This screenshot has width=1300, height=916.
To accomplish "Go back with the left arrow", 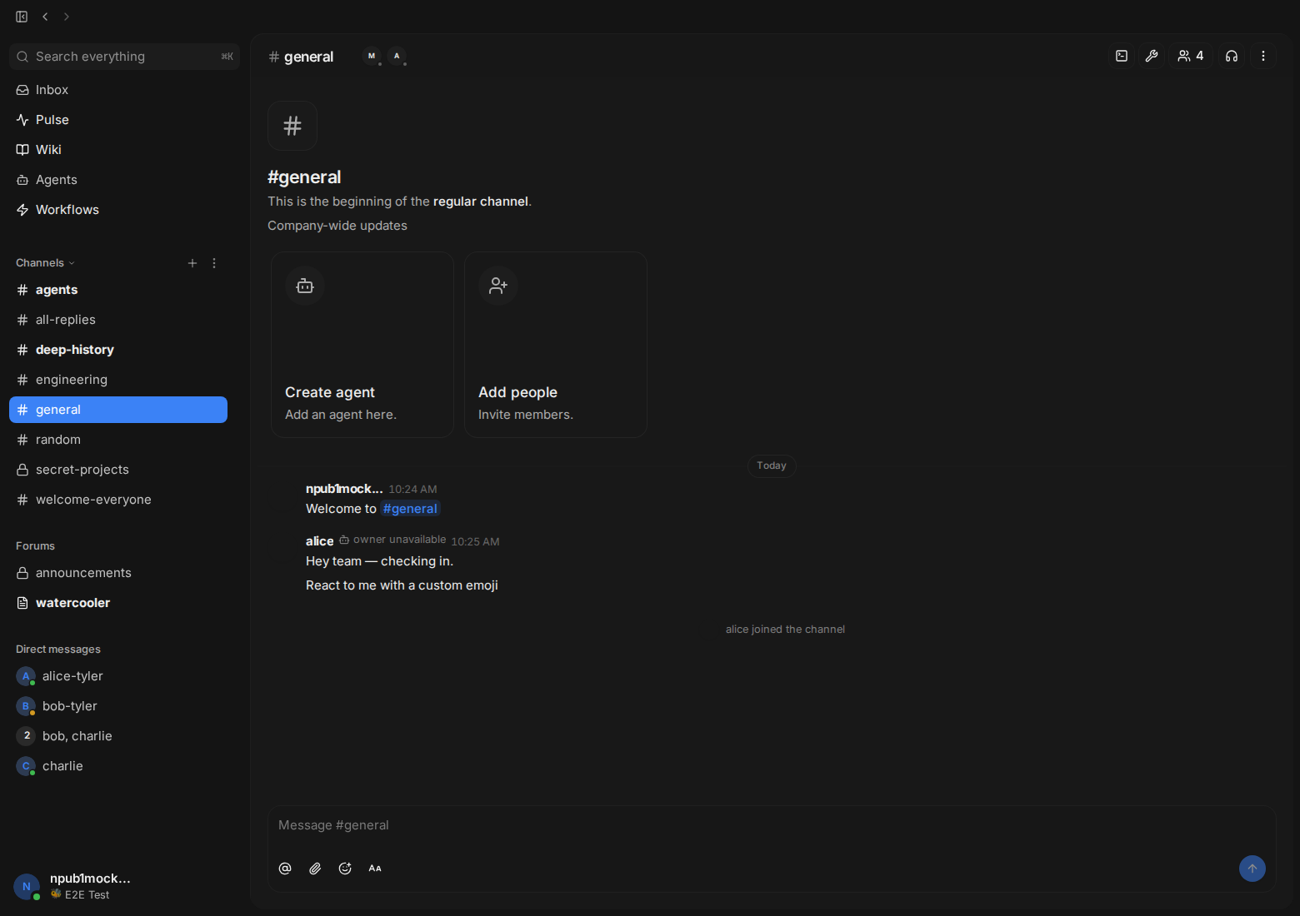I will [x=45, y=17].
